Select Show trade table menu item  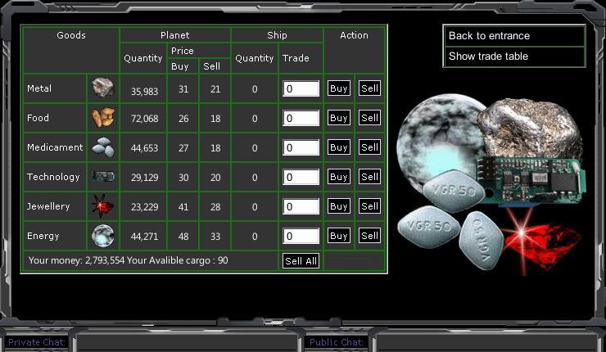pos(514,56)
